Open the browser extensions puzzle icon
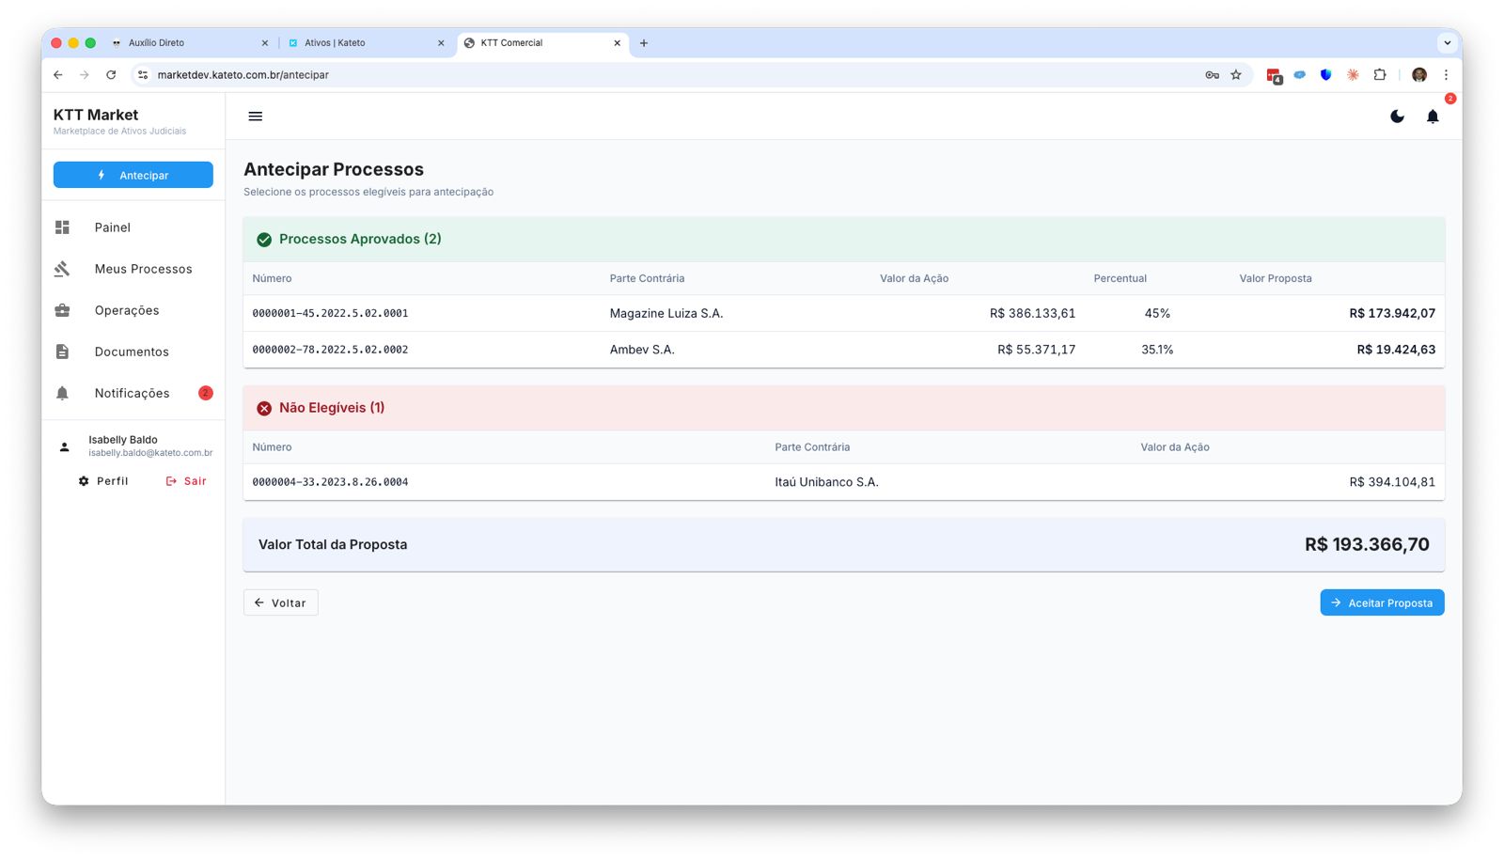The height and width of the screenshot is (860, 1504). 1379,75
